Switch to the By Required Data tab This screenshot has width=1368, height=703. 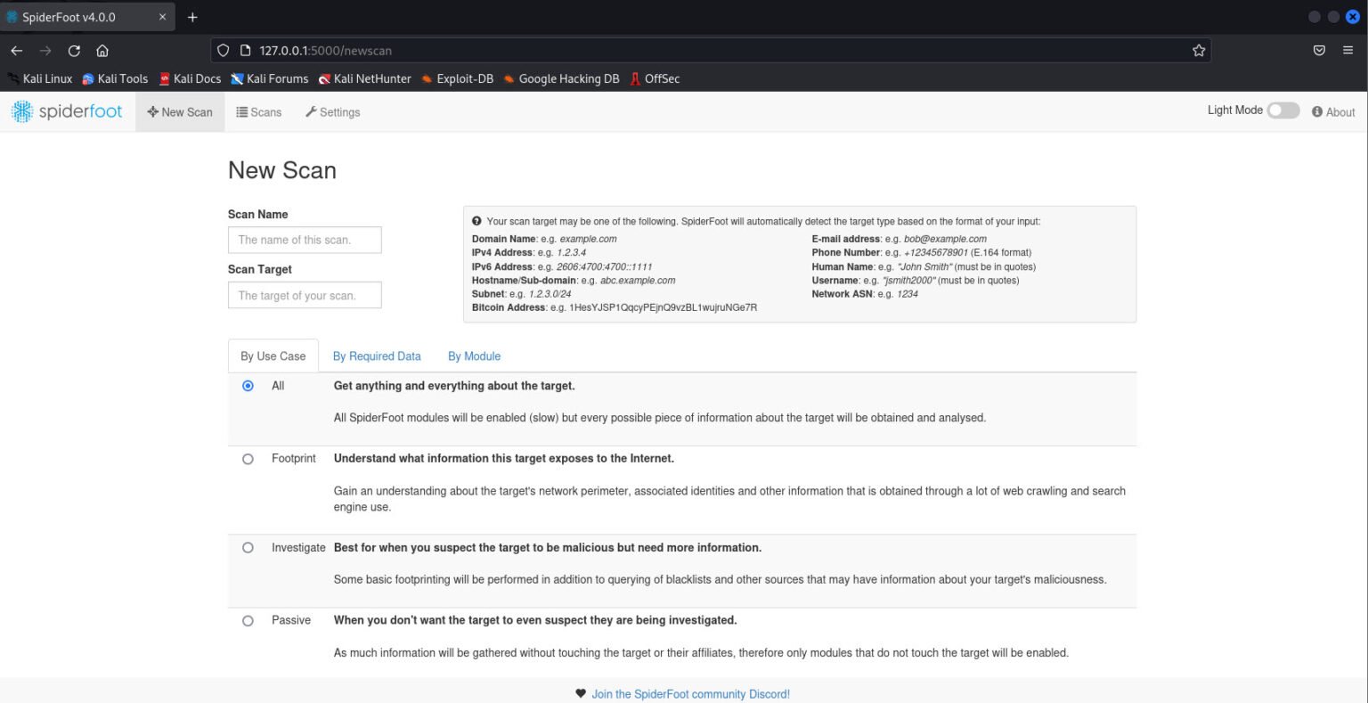pos(377,356)
